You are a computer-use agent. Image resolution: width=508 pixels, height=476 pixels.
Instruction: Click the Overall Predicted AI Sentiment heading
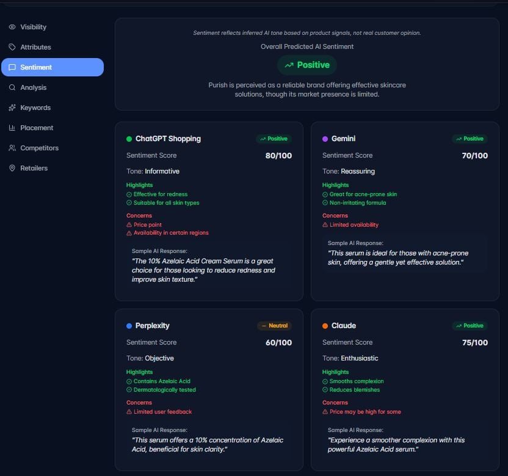[x=307, y=46]
